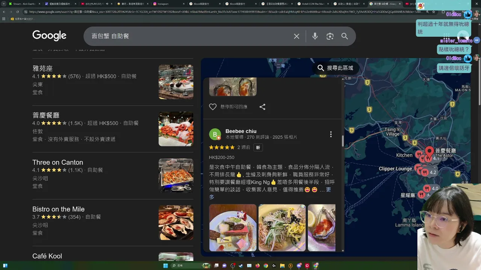Switch to the Hotel ICON The Market tab
Screen dimensions: 481x270
[x=313, y=4]
